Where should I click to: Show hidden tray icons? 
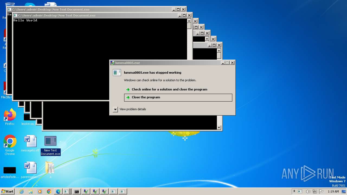pos(294,191)
